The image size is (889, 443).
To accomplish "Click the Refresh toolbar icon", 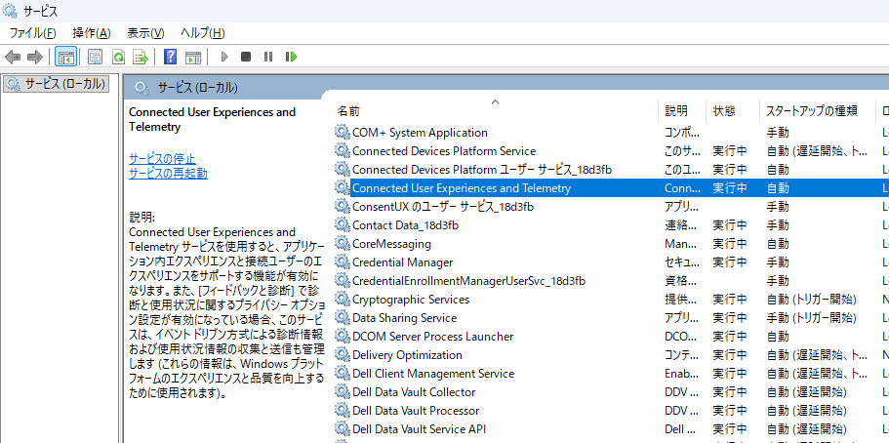I will click(118, 57).
